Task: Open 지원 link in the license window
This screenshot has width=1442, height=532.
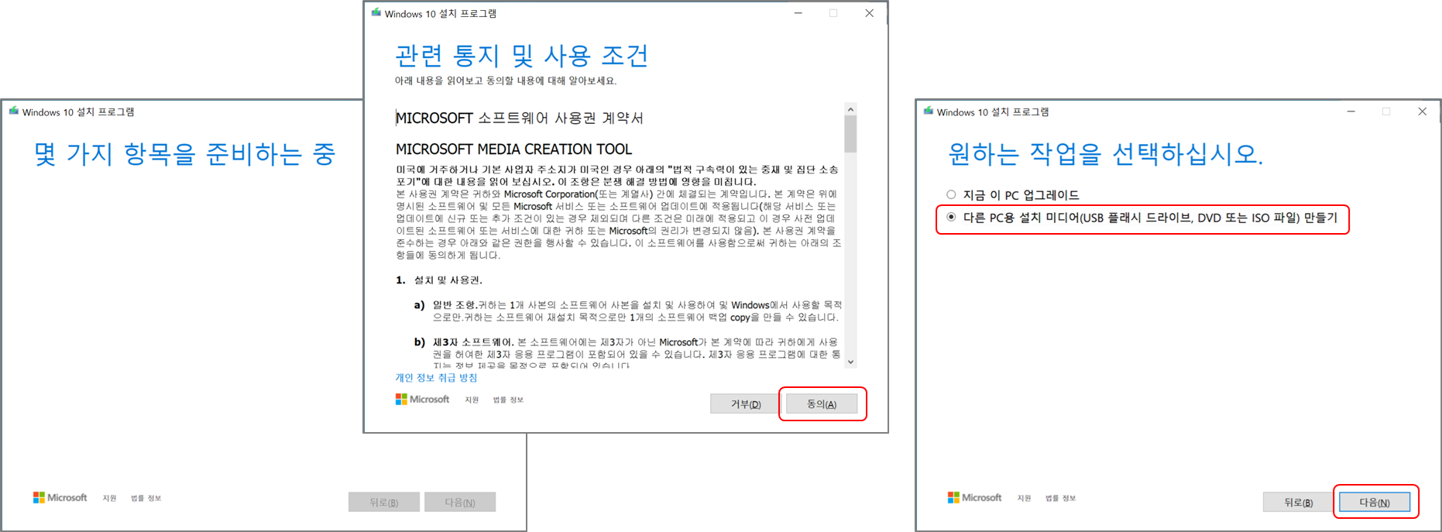Action: (472, 400)
